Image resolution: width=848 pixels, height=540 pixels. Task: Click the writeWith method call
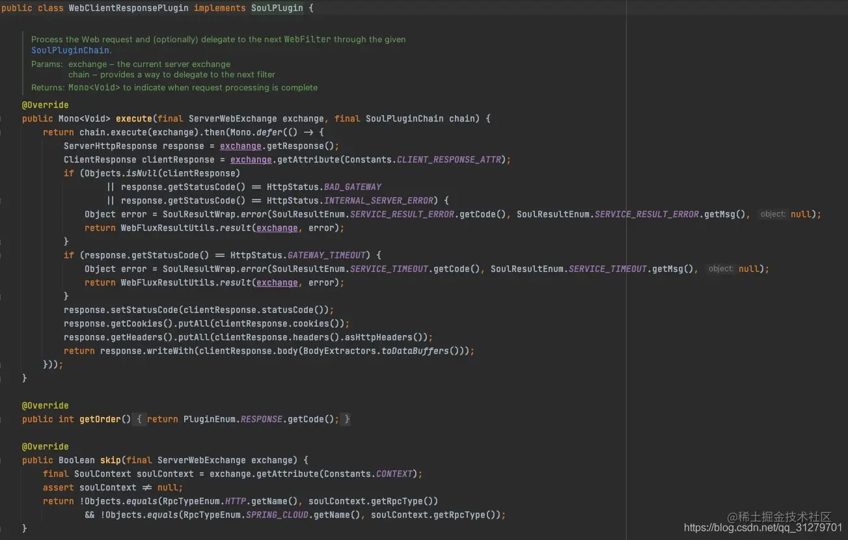click(171, 351)
